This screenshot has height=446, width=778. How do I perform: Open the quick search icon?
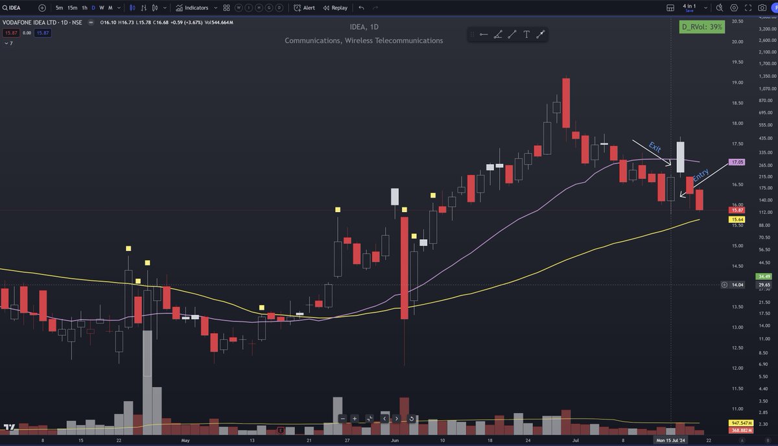pyautogui.click(x=720, y=8)
